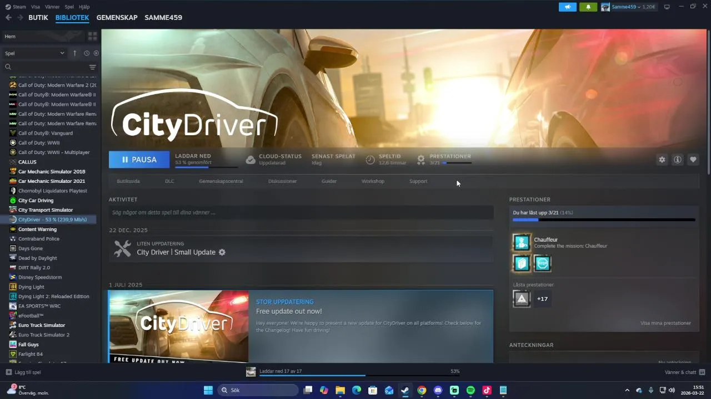Click the cube achievement icon

coord(522,263)
